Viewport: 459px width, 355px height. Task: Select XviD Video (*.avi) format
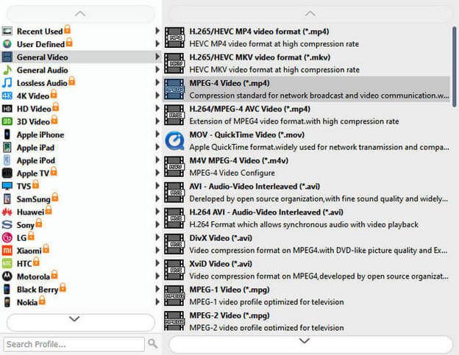click(306, 270)
